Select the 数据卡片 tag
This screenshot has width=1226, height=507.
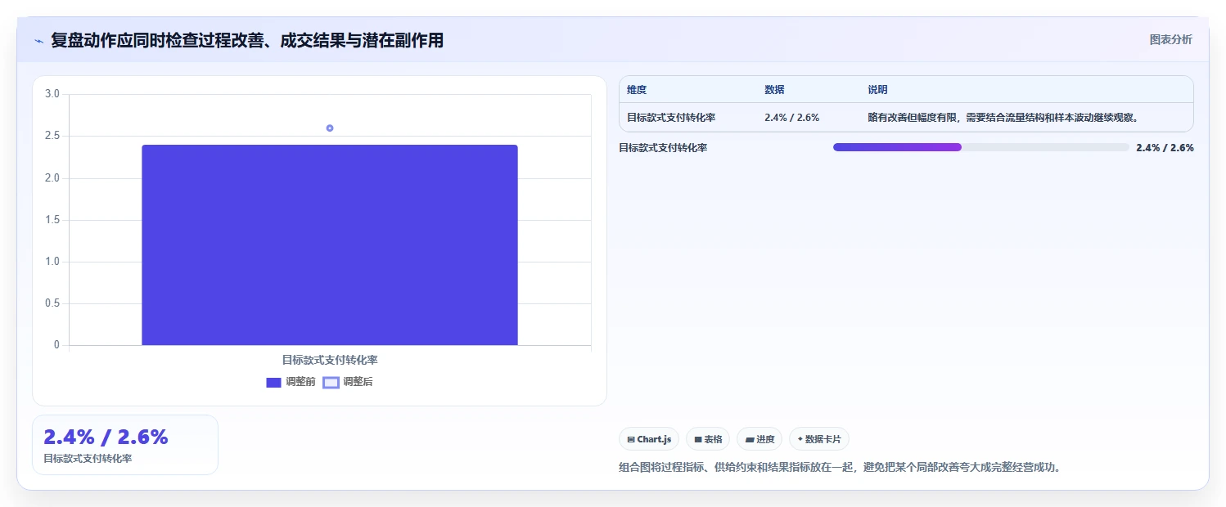(x=819, y=439)
